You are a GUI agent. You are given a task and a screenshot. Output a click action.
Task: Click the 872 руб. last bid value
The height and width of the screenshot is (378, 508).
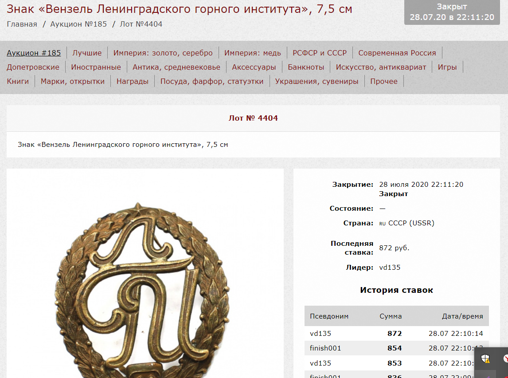(394, 248)
